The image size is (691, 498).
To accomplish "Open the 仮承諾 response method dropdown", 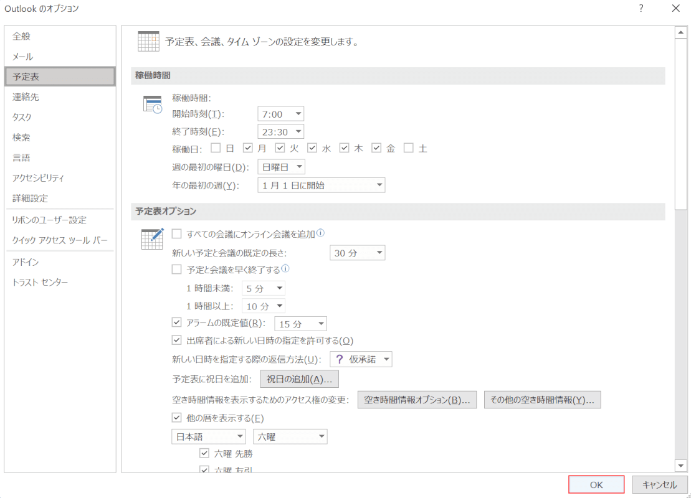I will click(x=361, y=359).
